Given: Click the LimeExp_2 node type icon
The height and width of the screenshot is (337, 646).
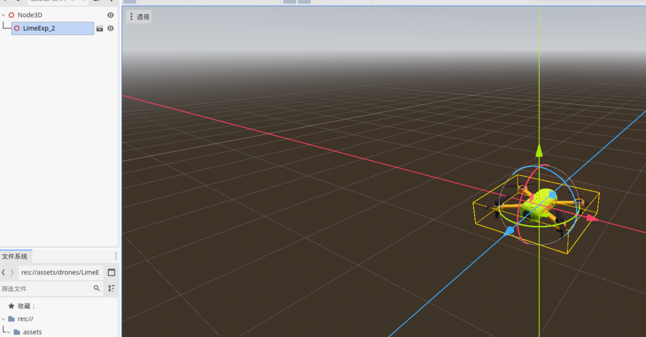Looking at the screenshot, I should coord(17,28).
